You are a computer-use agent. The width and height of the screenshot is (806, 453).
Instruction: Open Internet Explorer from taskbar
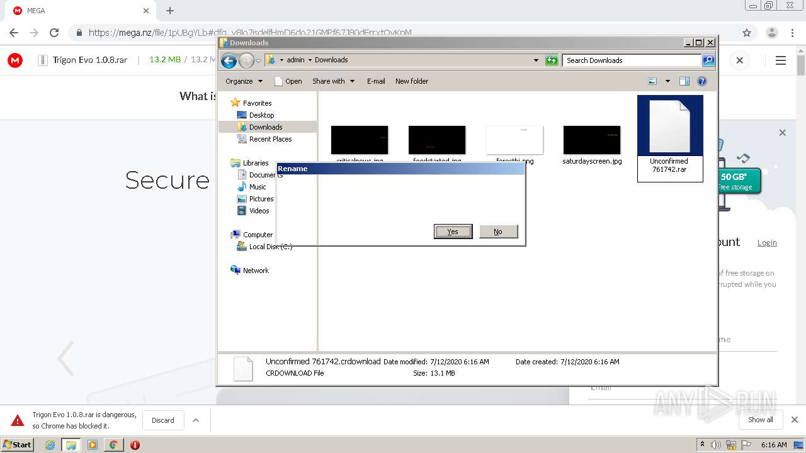[50, 445]
